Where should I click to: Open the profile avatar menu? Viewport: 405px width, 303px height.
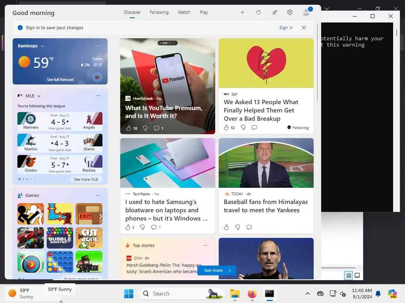click(307, 11)
